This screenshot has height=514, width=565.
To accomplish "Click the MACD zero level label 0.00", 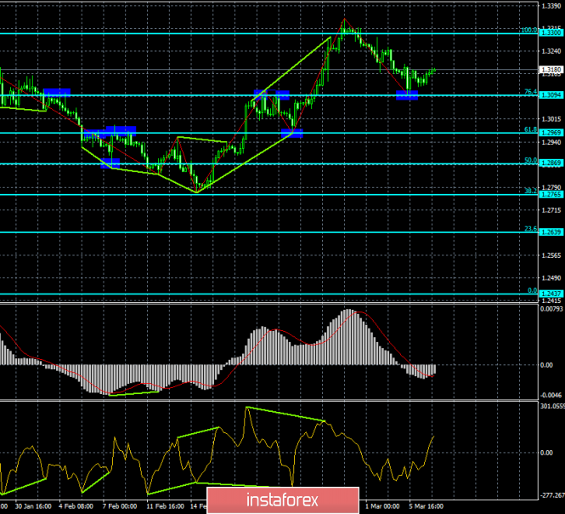I will pos(546,365).
